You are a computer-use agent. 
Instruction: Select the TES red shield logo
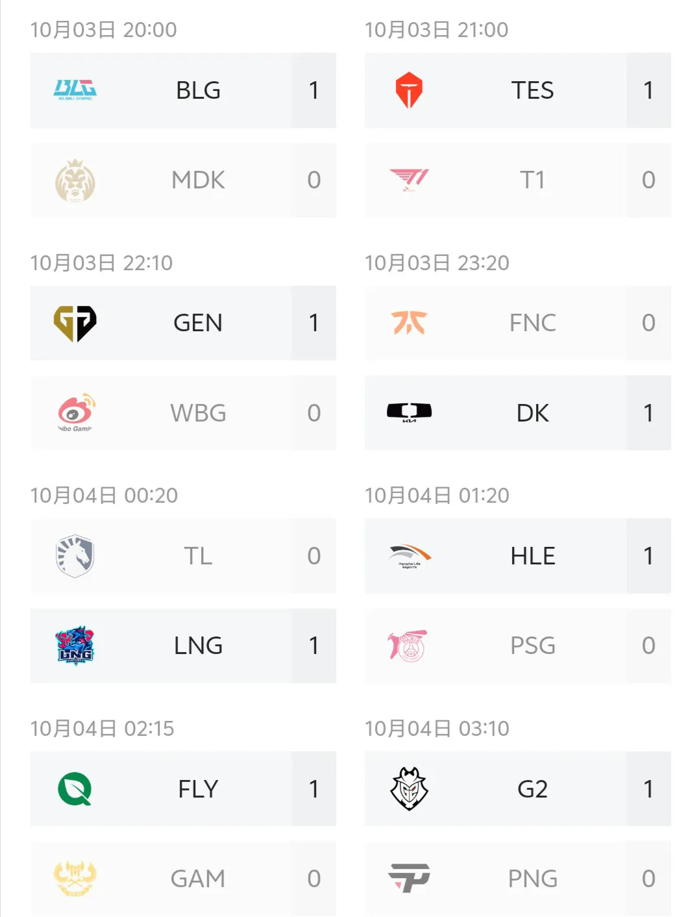click(x=409, y=90)
